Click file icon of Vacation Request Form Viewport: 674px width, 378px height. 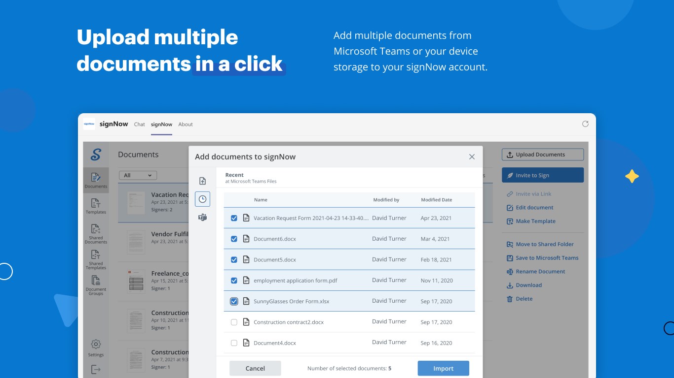pyautogui.click(x=246, y=218)
